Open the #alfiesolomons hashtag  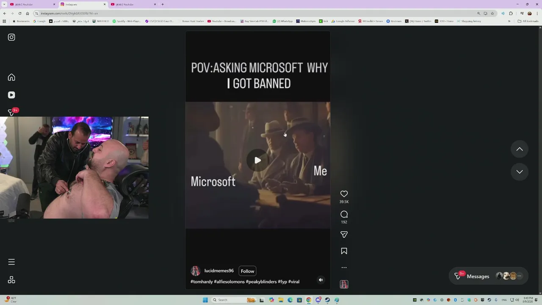(x=229, y=282)
